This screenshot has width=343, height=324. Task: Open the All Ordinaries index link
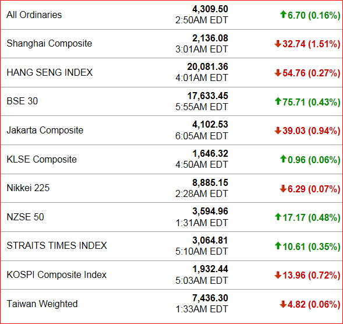click(x=34, y=15)
